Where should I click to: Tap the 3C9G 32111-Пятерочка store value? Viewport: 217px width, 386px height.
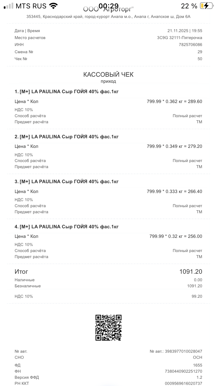[179, 38]
